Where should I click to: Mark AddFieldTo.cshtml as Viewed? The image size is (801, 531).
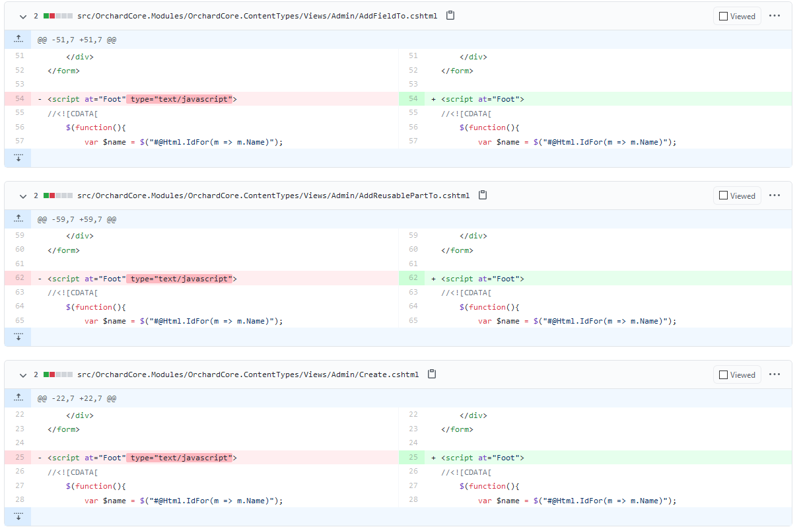[737, 17]
